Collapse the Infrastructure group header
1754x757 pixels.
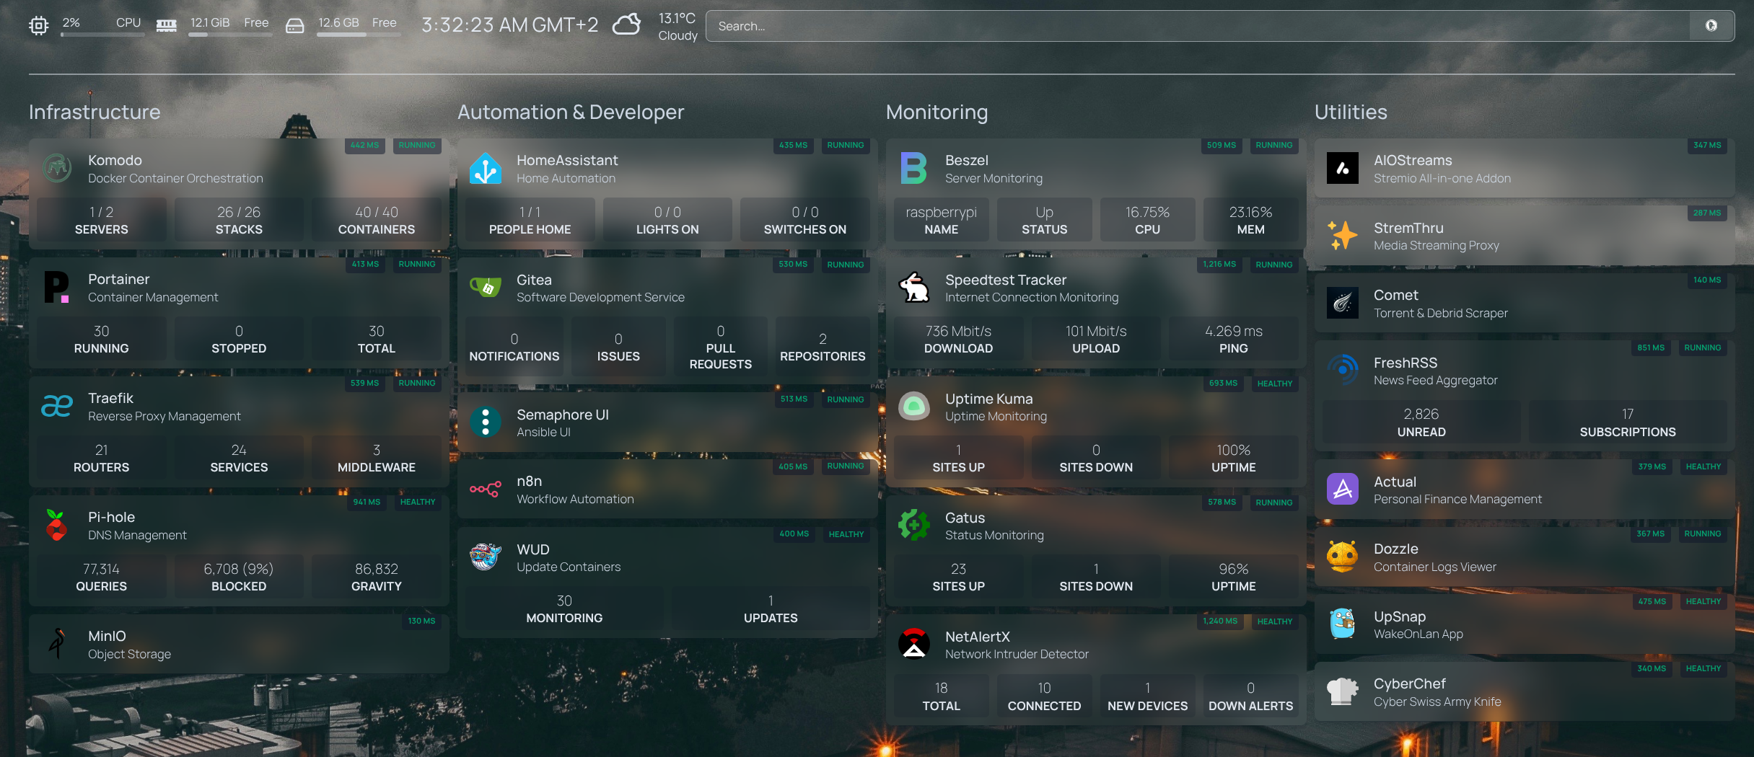pyautogui.click(x=95, y=112)
